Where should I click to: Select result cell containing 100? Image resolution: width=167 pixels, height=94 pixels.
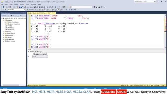[40, 56]
